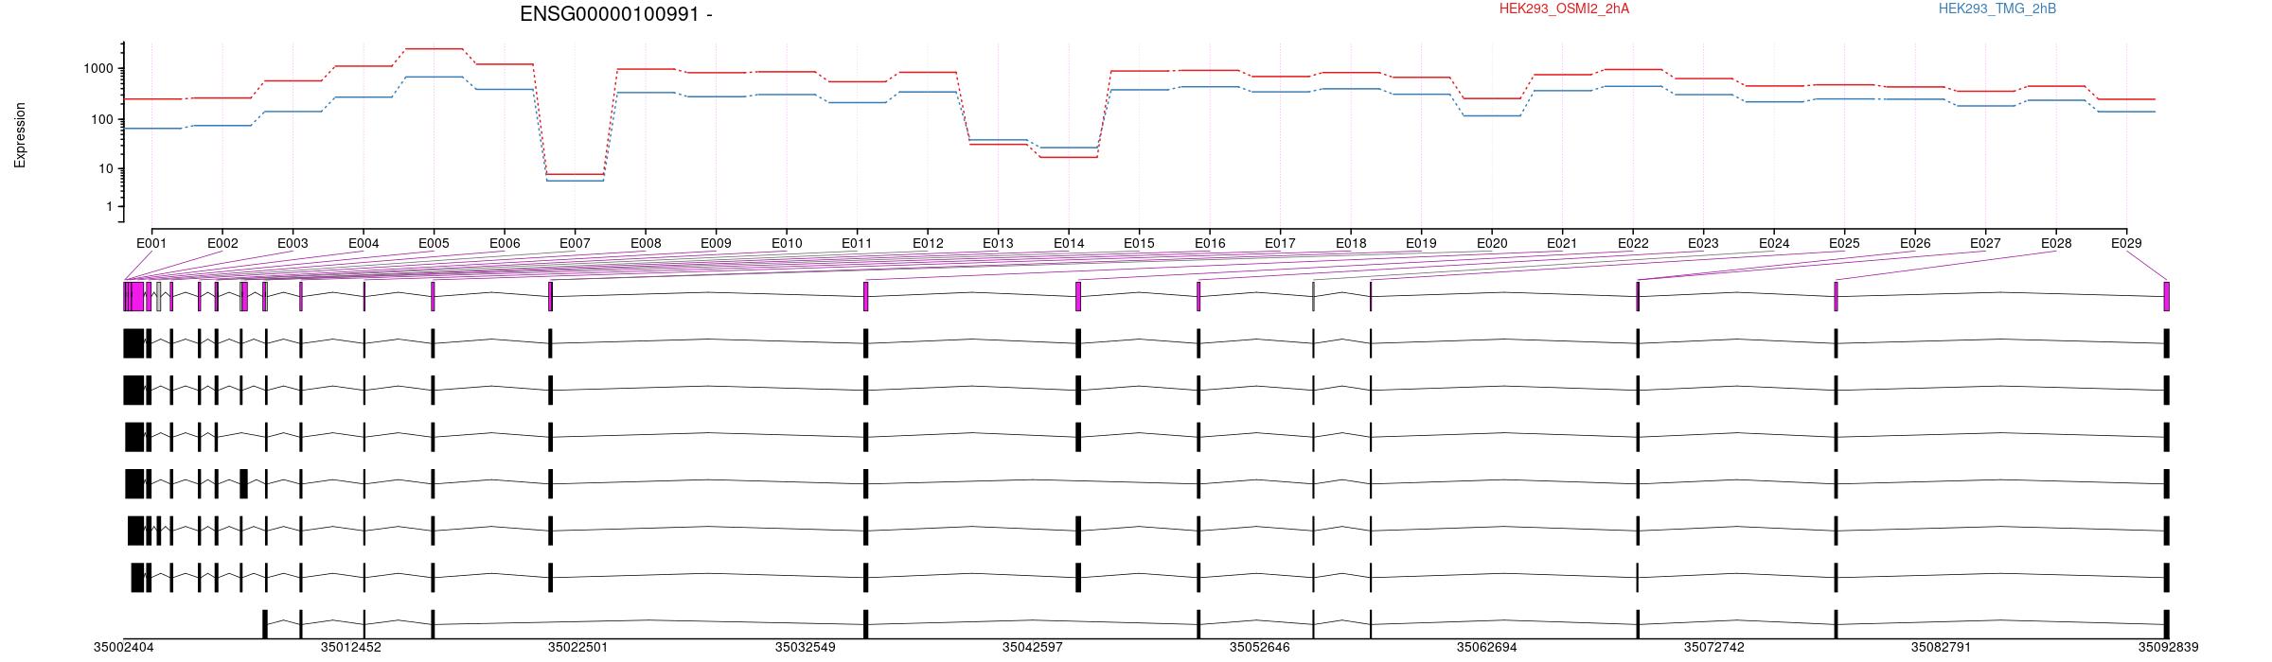
Task: Click genomic coordinate 35042597
Action: click(x=1033, y=648)
